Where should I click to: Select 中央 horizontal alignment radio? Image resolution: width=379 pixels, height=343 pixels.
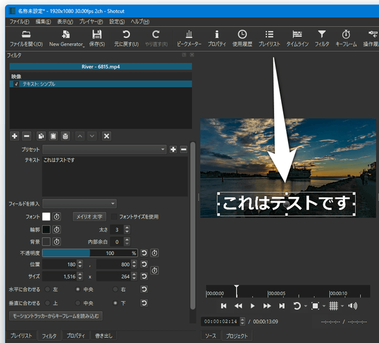(x=78, y=289)
